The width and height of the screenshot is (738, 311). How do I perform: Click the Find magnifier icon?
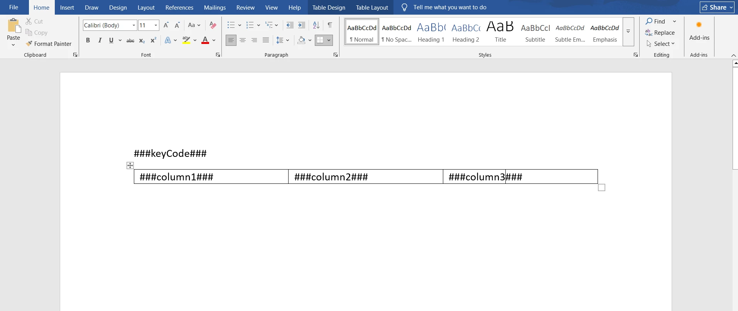click(649, 21)
